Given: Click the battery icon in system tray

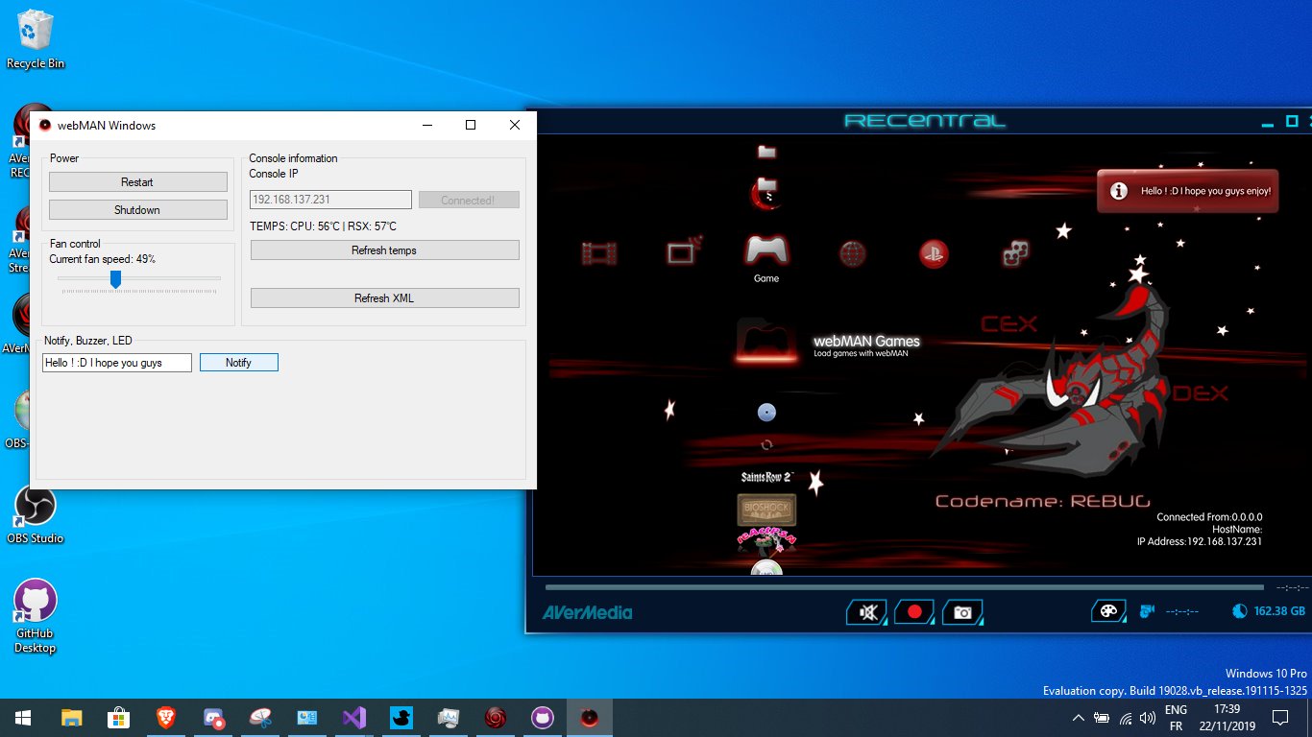Looking at the screenshot, I should click(x=1101, y=718).
